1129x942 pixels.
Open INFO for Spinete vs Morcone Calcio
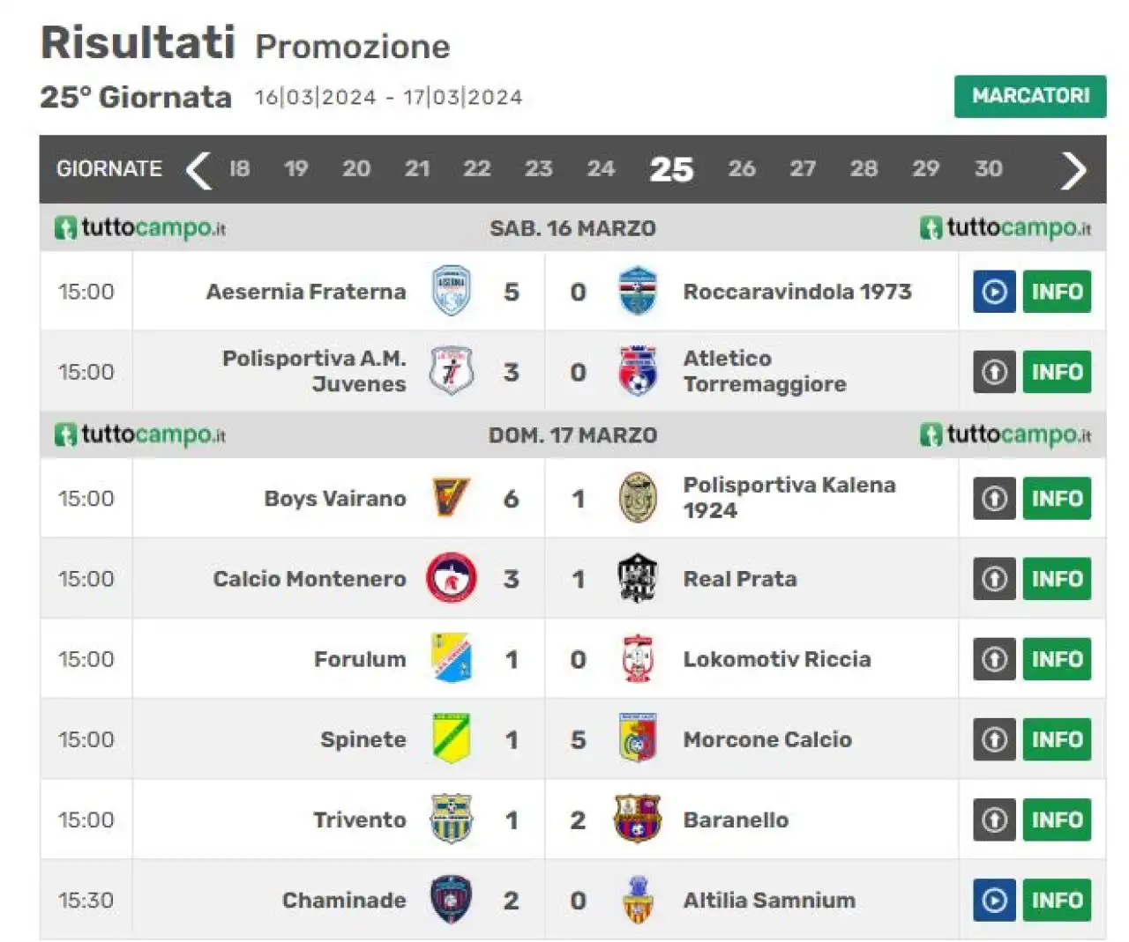click(1057, 739)
